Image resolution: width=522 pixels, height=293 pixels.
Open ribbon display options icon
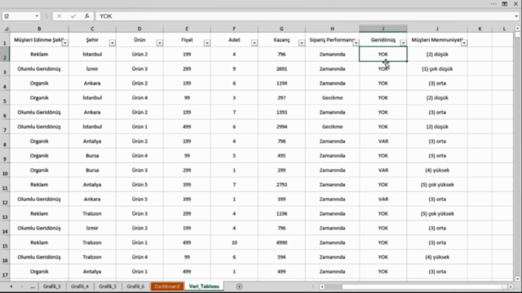(x=505, y=3)
